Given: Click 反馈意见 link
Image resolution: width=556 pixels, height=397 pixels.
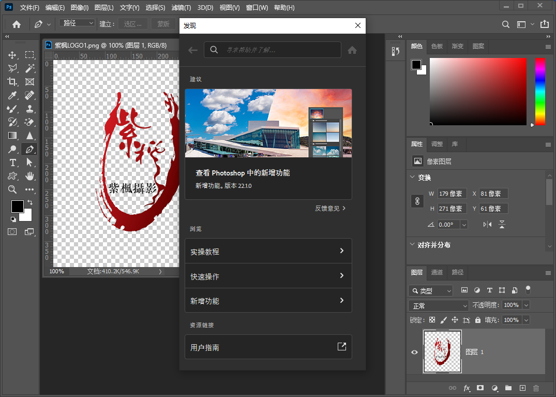Looking at the screenshot, I should tap(330, 208).
